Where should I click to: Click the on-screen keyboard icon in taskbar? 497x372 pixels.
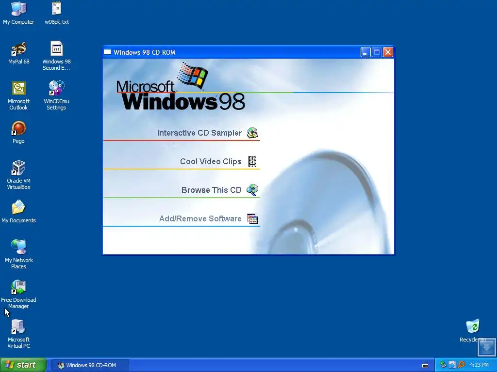pyautogui.click(x=425, y=365)
